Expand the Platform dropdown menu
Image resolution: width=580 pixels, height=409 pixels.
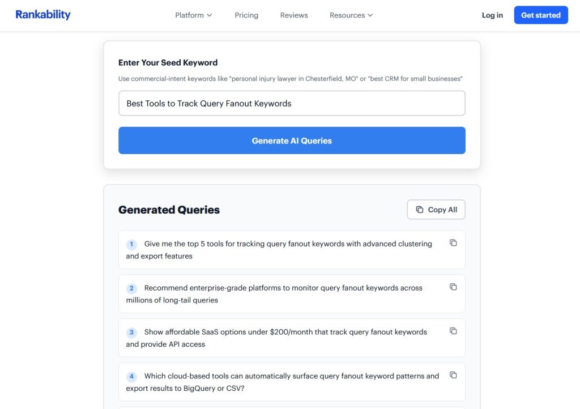tap(194, 15)
